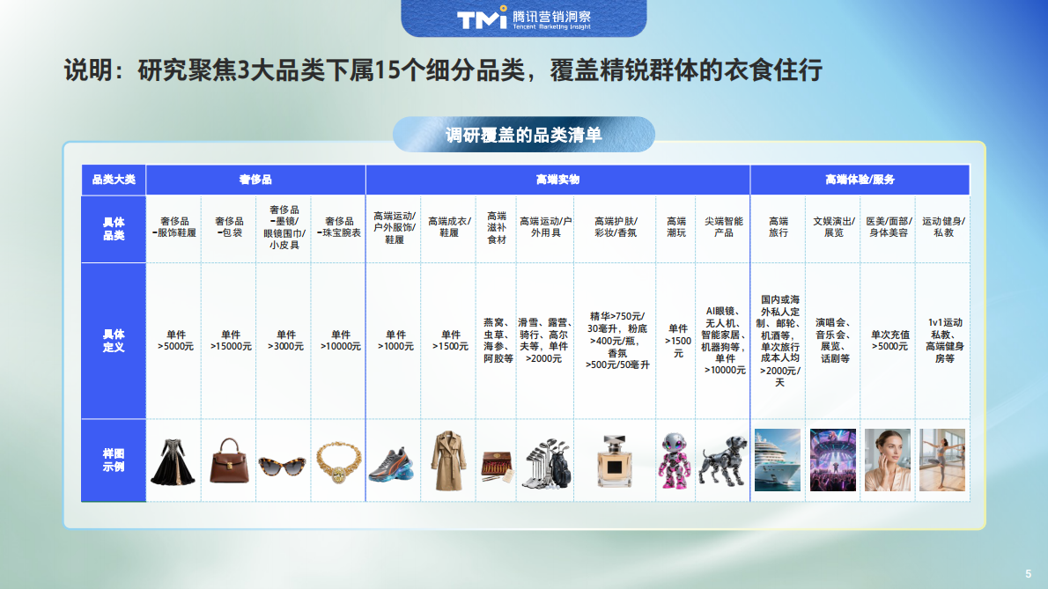Click the 样图示例 row label
The height and width of the screenshot is (589, 1048).
[113, 460]
